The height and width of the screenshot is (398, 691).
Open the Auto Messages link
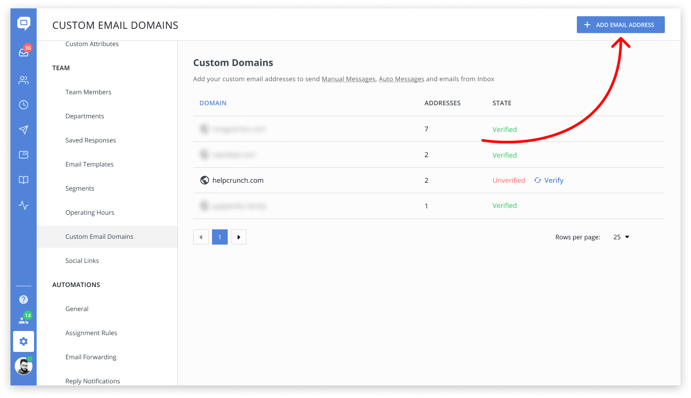(401, 79)
